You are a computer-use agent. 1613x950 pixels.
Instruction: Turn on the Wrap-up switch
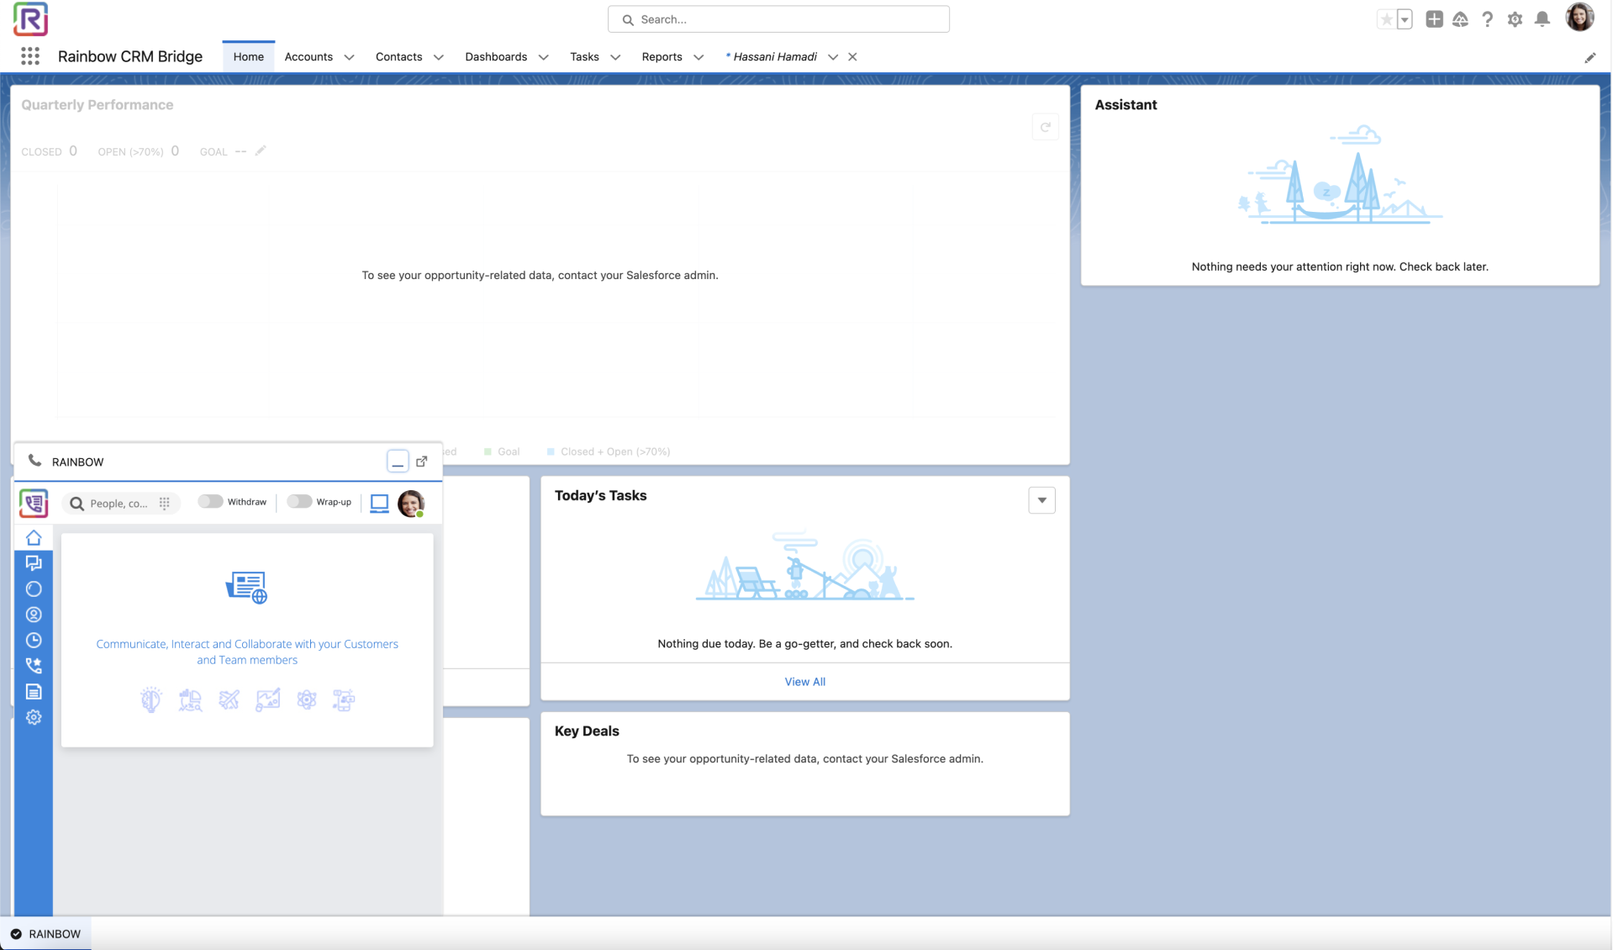coord(299,502)
